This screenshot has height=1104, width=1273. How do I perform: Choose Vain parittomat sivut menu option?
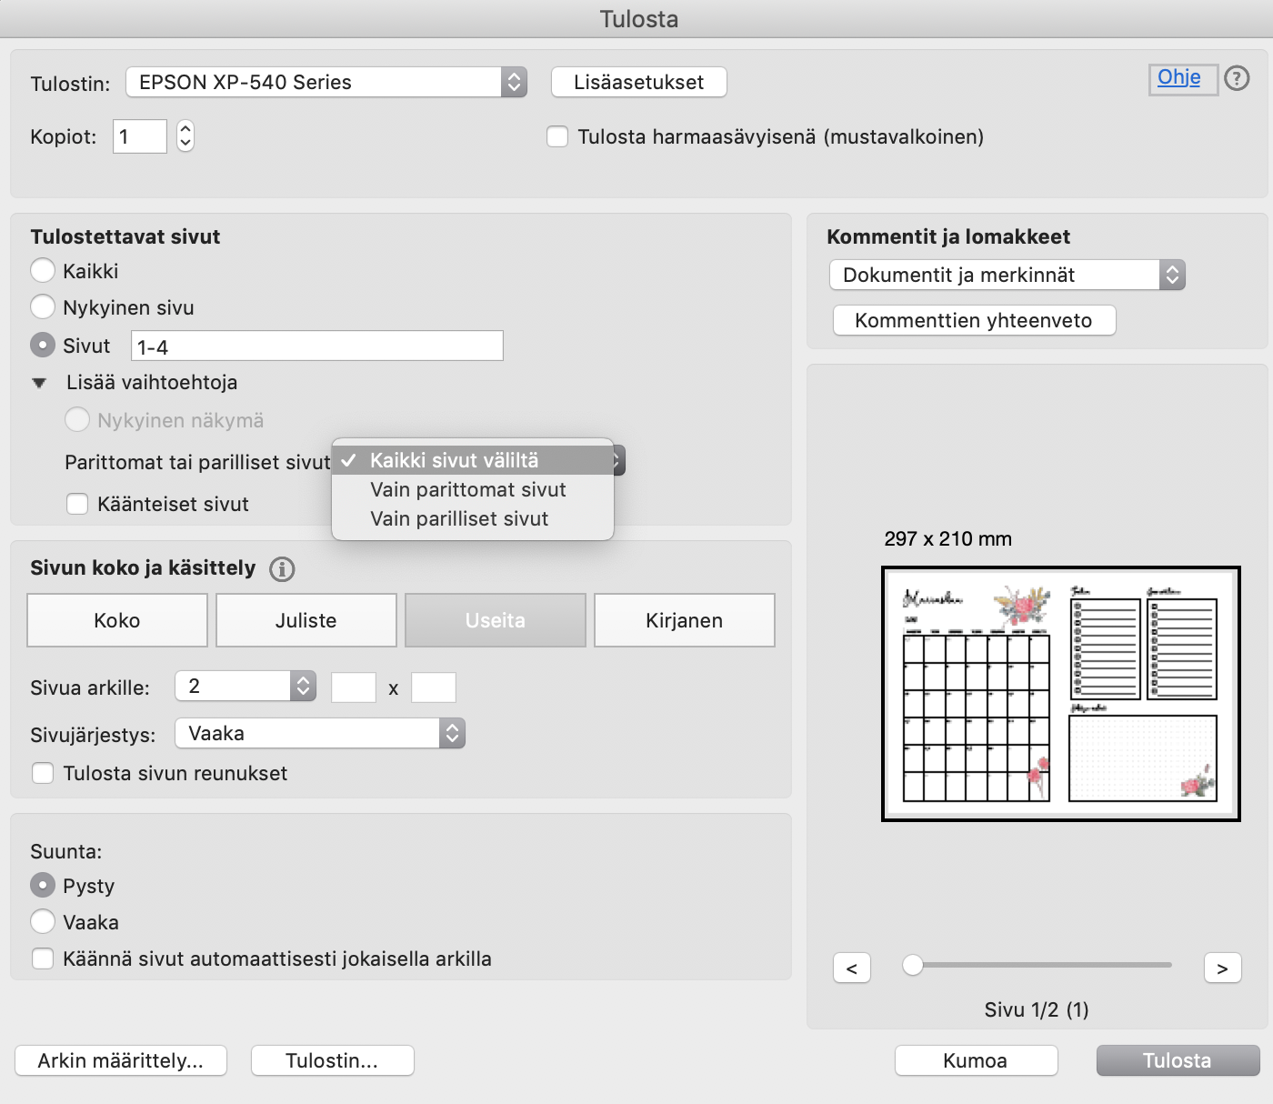[467, 490]
